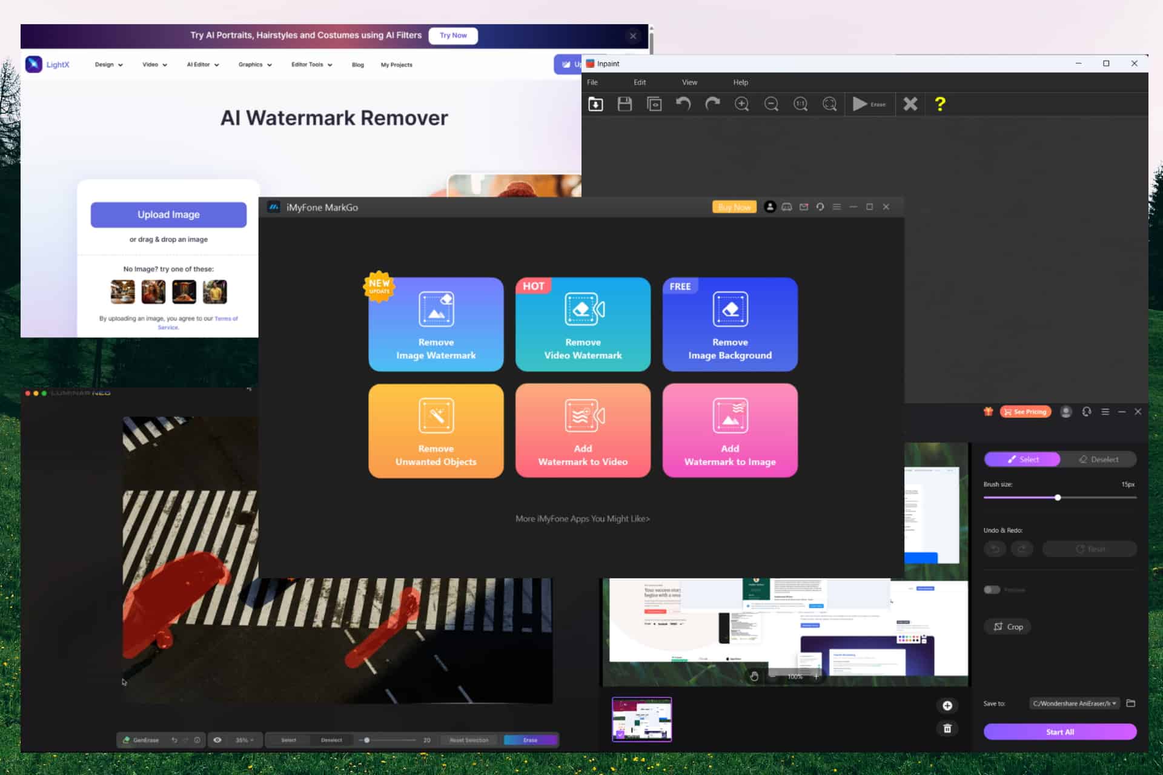Activate the Deselect mode in AniEraser
The image size is (1163, 775).
pos(1098,460)
